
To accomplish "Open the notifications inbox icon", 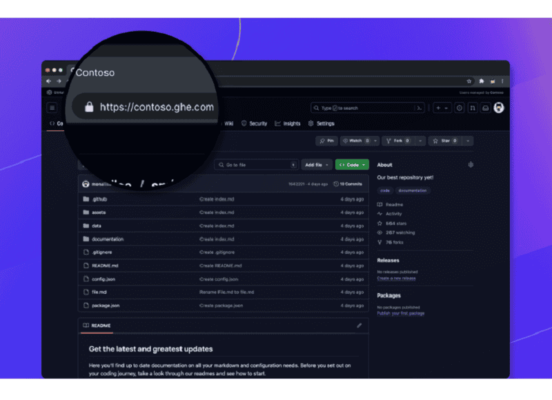I will pos(486,108).
